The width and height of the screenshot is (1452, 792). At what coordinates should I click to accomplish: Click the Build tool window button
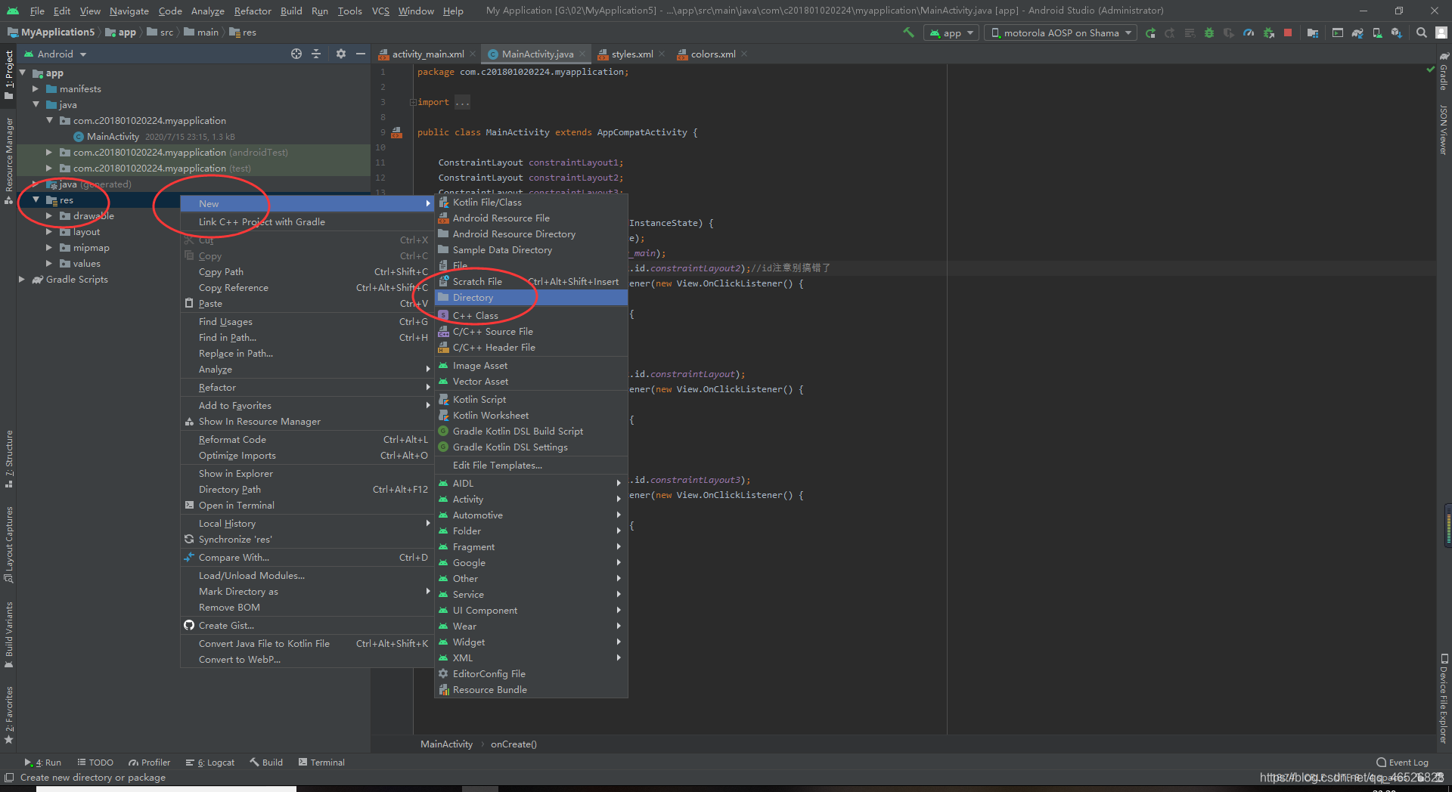click(266, 763)
